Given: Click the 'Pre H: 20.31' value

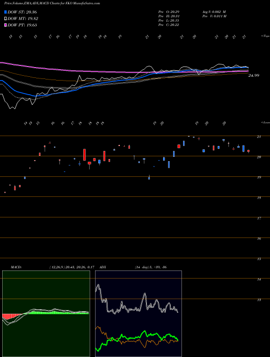Looking at the screenshot, I should pos(169,16).
